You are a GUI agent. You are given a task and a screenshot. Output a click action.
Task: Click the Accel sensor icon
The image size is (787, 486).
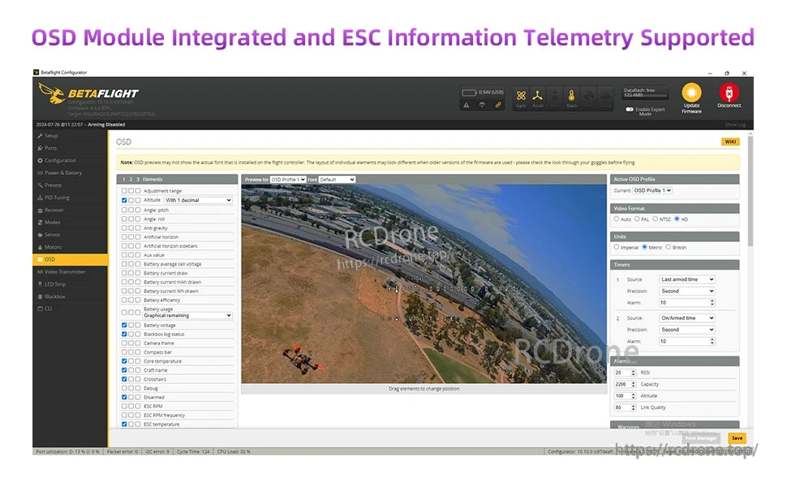537,96
